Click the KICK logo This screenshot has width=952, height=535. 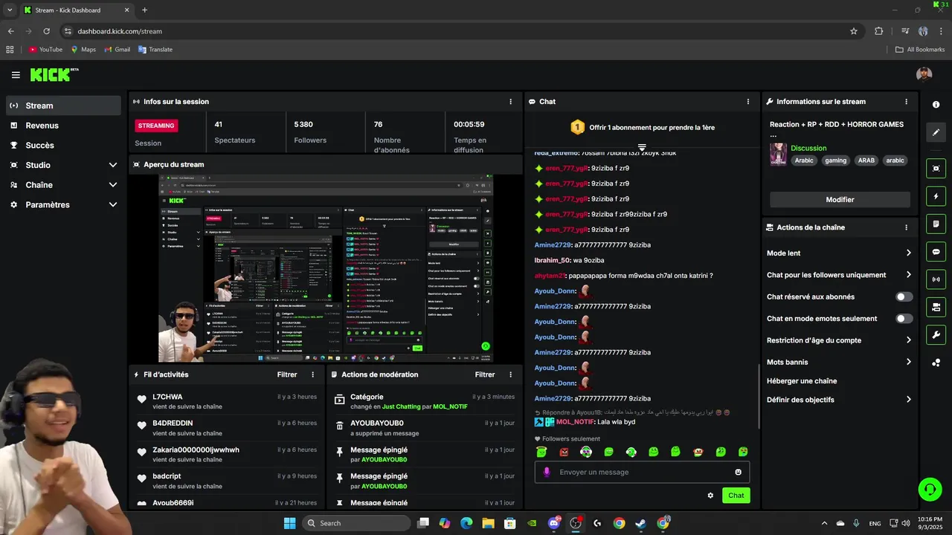[x=54, y=74]
